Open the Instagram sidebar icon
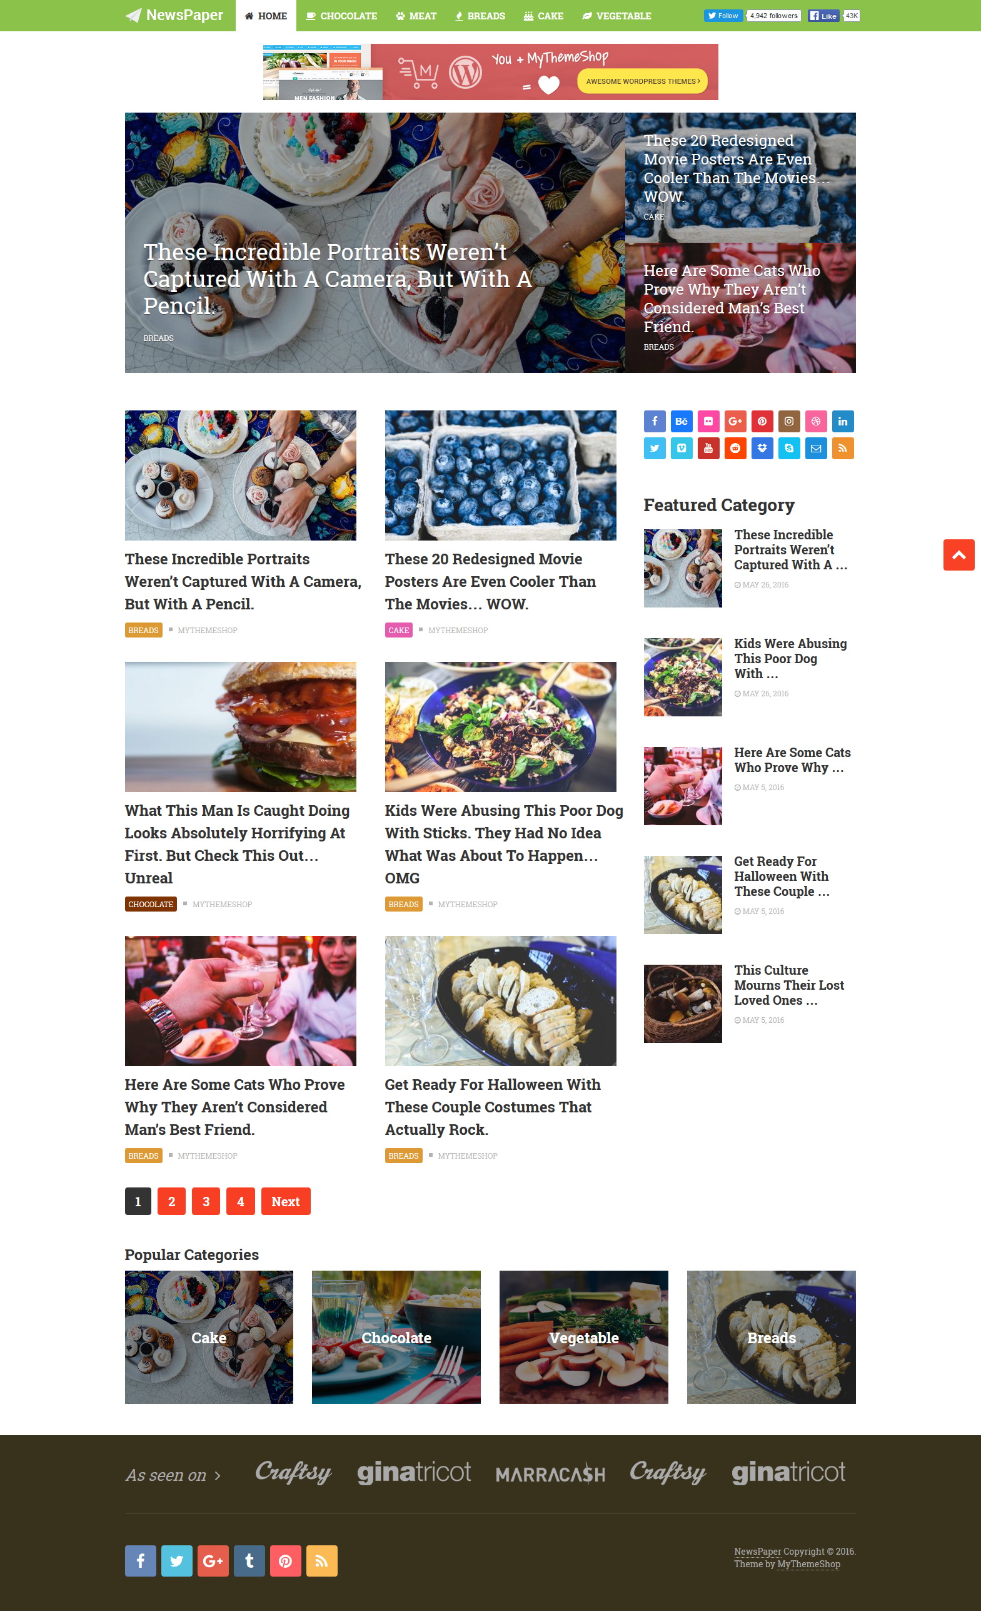 789,421
